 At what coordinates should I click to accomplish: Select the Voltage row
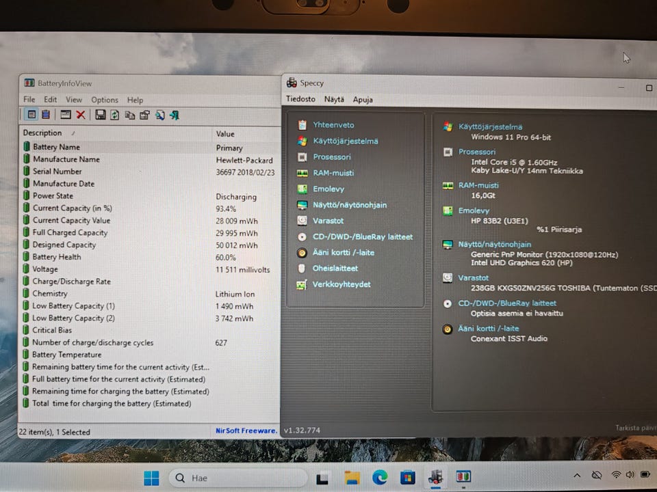click(151, 269)
